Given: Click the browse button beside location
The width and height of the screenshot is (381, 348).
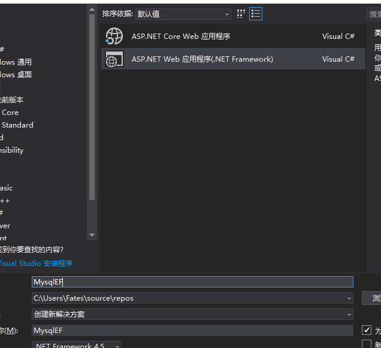Looking at the screenshot, I should [371, 298].
